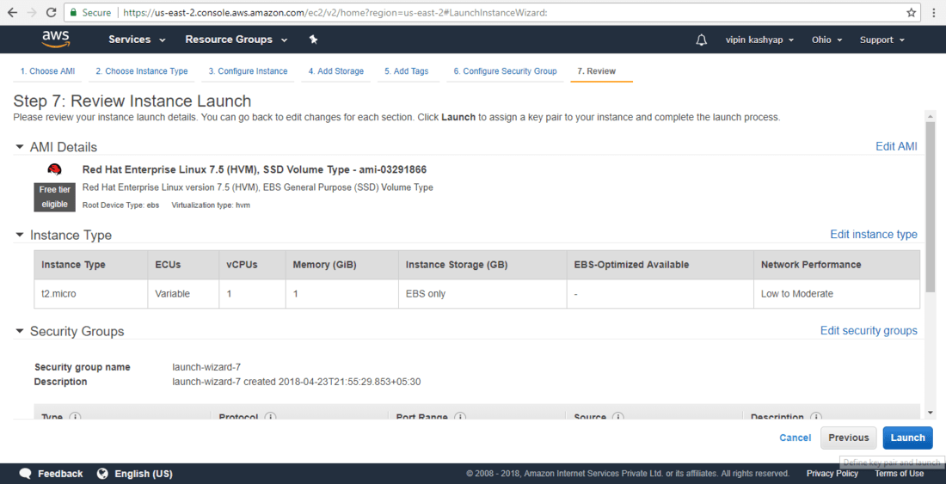This screenshot has height=484, width=946.
Task: Open Chrome menu with three dots
Action: [x=935, y=13]
